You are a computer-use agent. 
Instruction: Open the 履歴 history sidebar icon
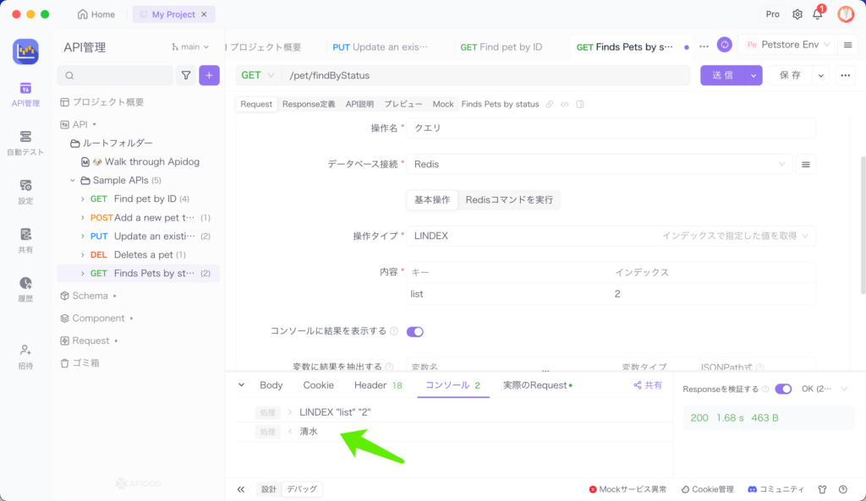click(25, 289)
